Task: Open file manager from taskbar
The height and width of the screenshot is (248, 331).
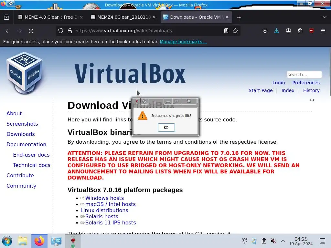Action: click(x=23, y=241)
